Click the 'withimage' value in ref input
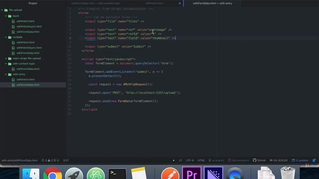The height and width of the screenshot is (179, 319). [157, 30]
